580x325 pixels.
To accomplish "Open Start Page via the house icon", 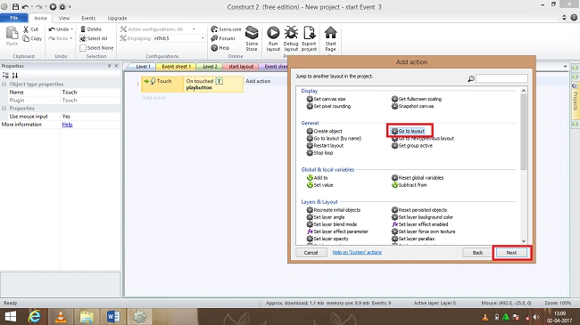I will (x=330, y=33).
